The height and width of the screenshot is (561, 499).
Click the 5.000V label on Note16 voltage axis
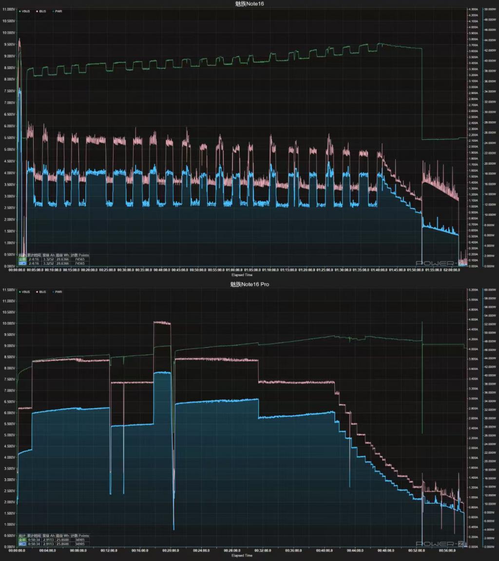tap(9, 150)
